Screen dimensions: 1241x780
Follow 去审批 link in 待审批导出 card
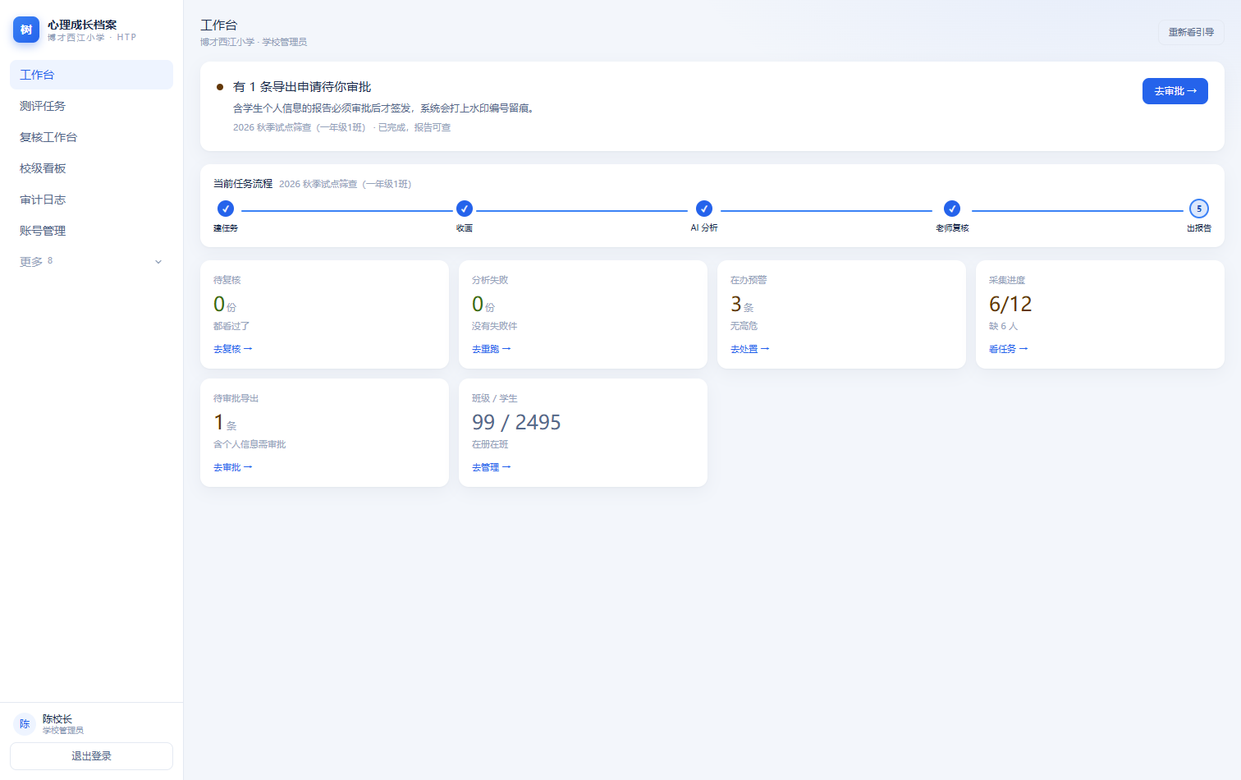(x=233, y=467)
